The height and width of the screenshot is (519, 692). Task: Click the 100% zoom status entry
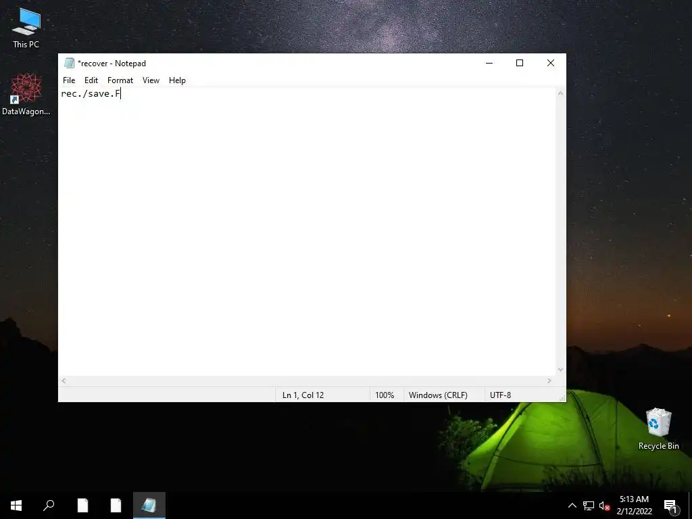point(385,395)
